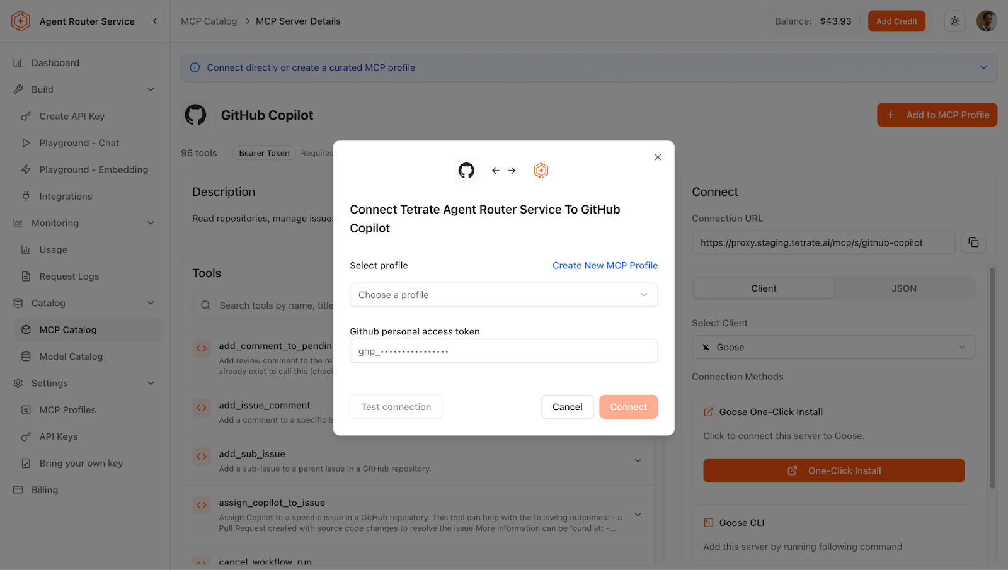Toggle the light/dark theme sun icon
Image resolution: width=1008 pixels, height=570 pixels.
pos(955,21)
